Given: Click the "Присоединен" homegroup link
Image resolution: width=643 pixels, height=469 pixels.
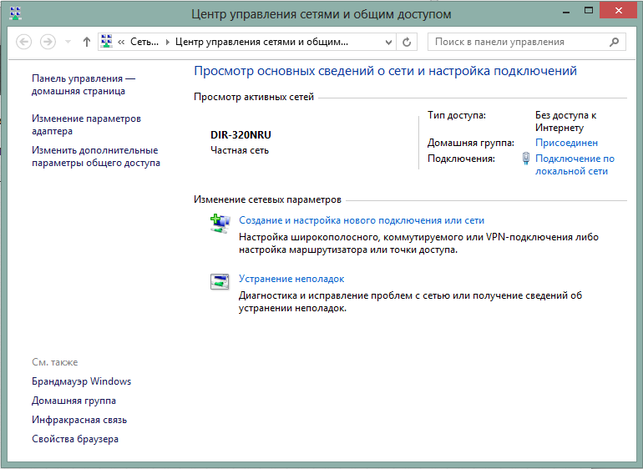Looking at the screenshot, I should [x=566, y=143].
